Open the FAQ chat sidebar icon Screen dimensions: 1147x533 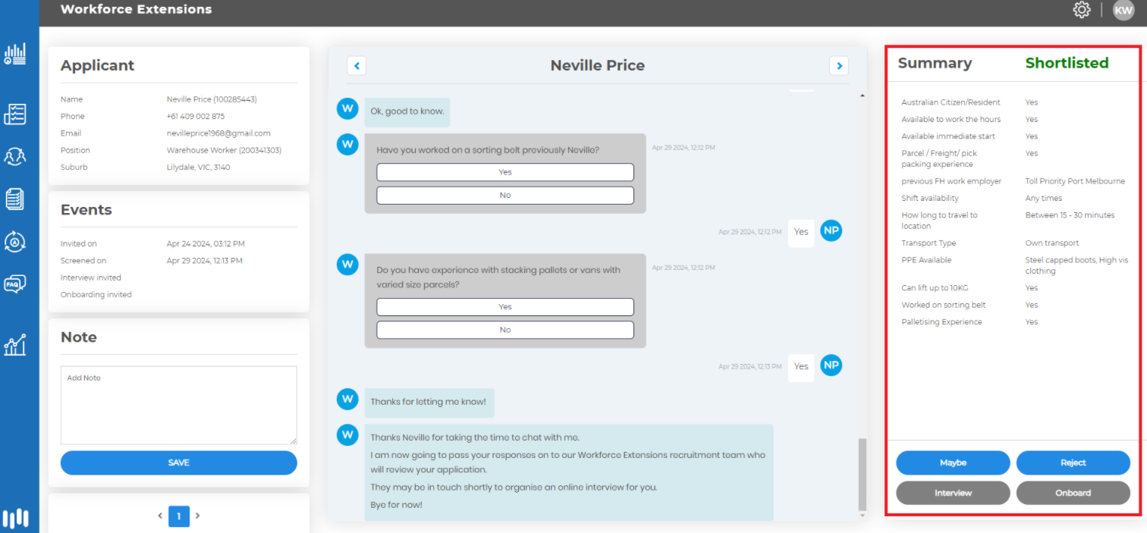point(15,284)
